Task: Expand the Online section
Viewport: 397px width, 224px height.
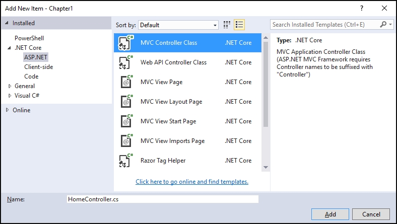Action: coord(8,110)
